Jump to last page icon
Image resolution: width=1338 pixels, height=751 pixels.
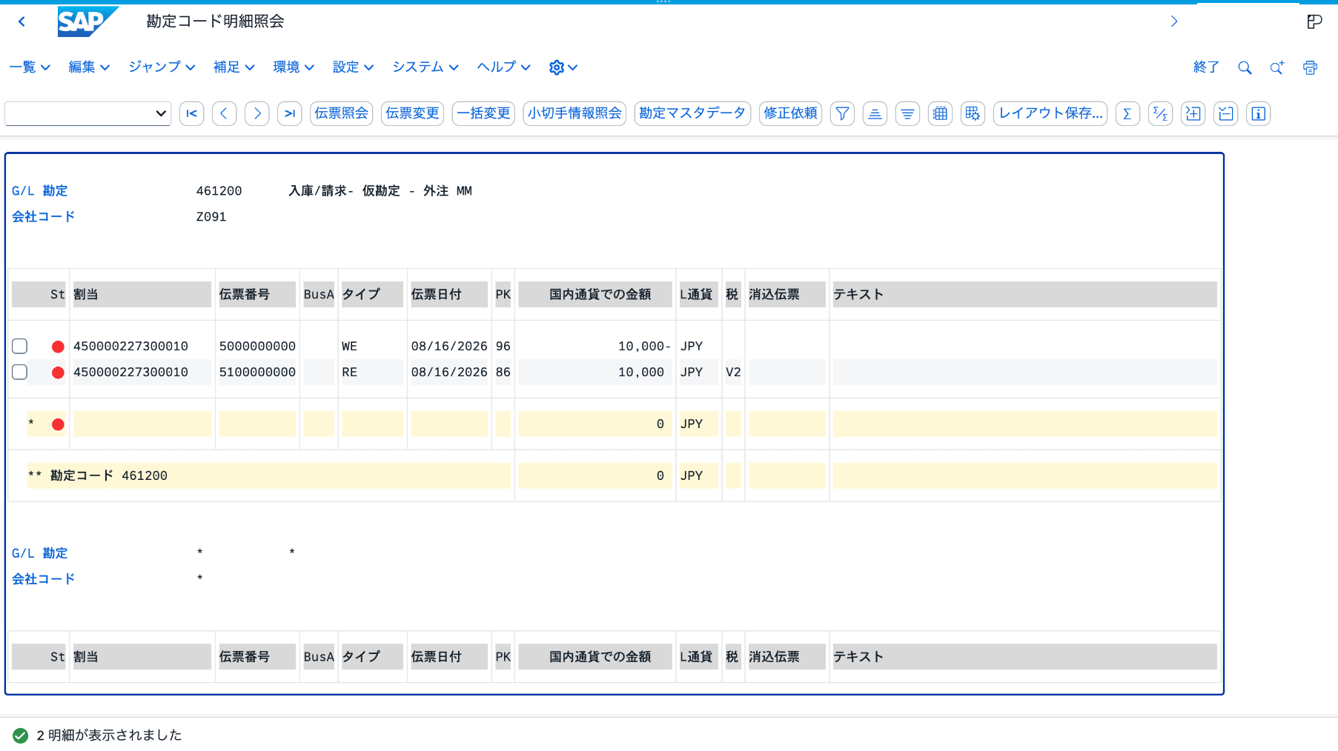(x=289, y=113)
